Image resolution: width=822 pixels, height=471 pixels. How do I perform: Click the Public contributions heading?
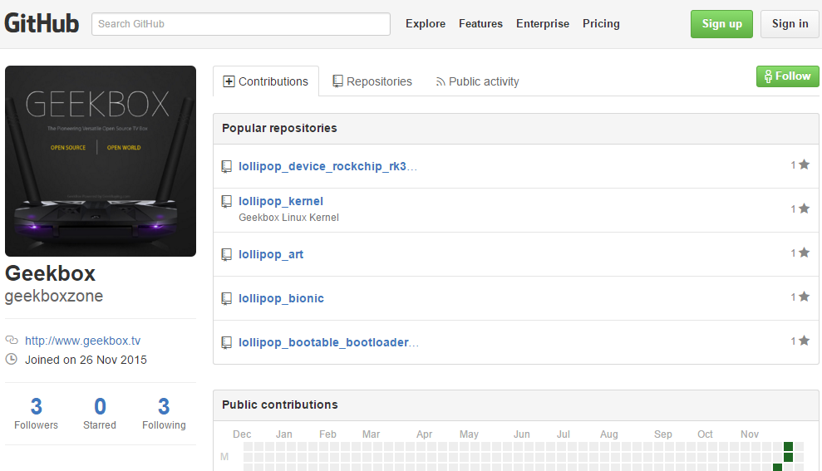[280, 405]
